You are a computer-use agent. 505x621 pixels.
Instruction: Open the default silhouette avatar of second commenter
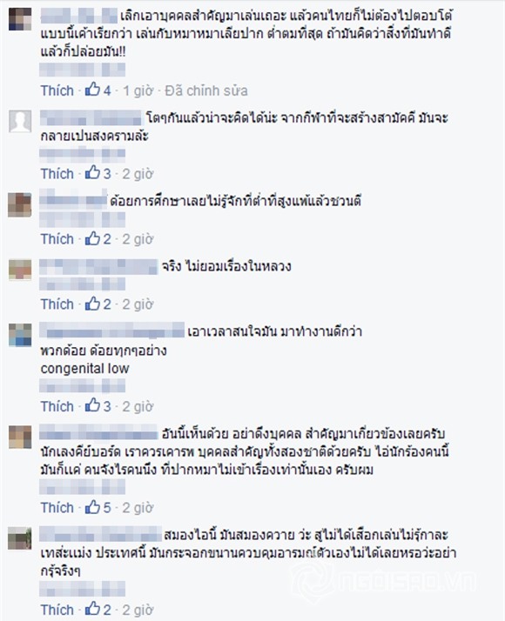coord(20,121)
